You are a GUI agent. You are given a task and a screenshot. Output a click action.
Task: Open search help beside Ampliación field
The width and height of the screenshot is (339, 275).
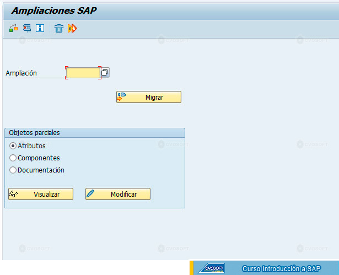105,72
